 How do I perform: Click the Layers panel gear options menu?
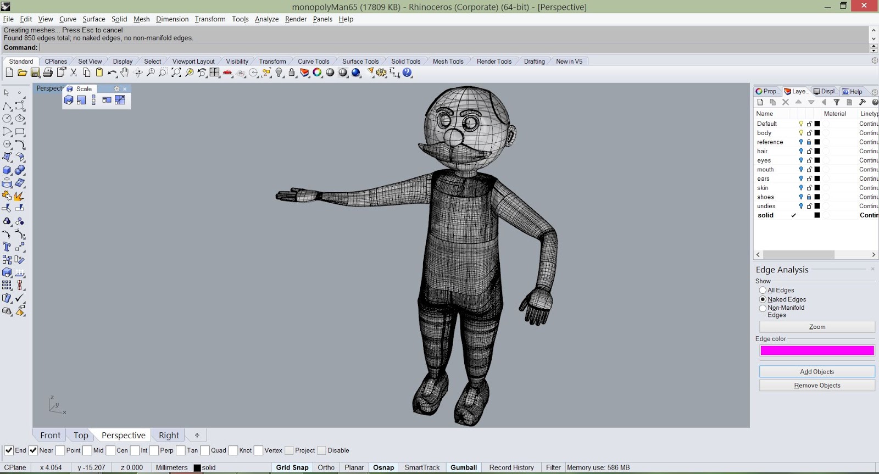click(x=875, y=92)
